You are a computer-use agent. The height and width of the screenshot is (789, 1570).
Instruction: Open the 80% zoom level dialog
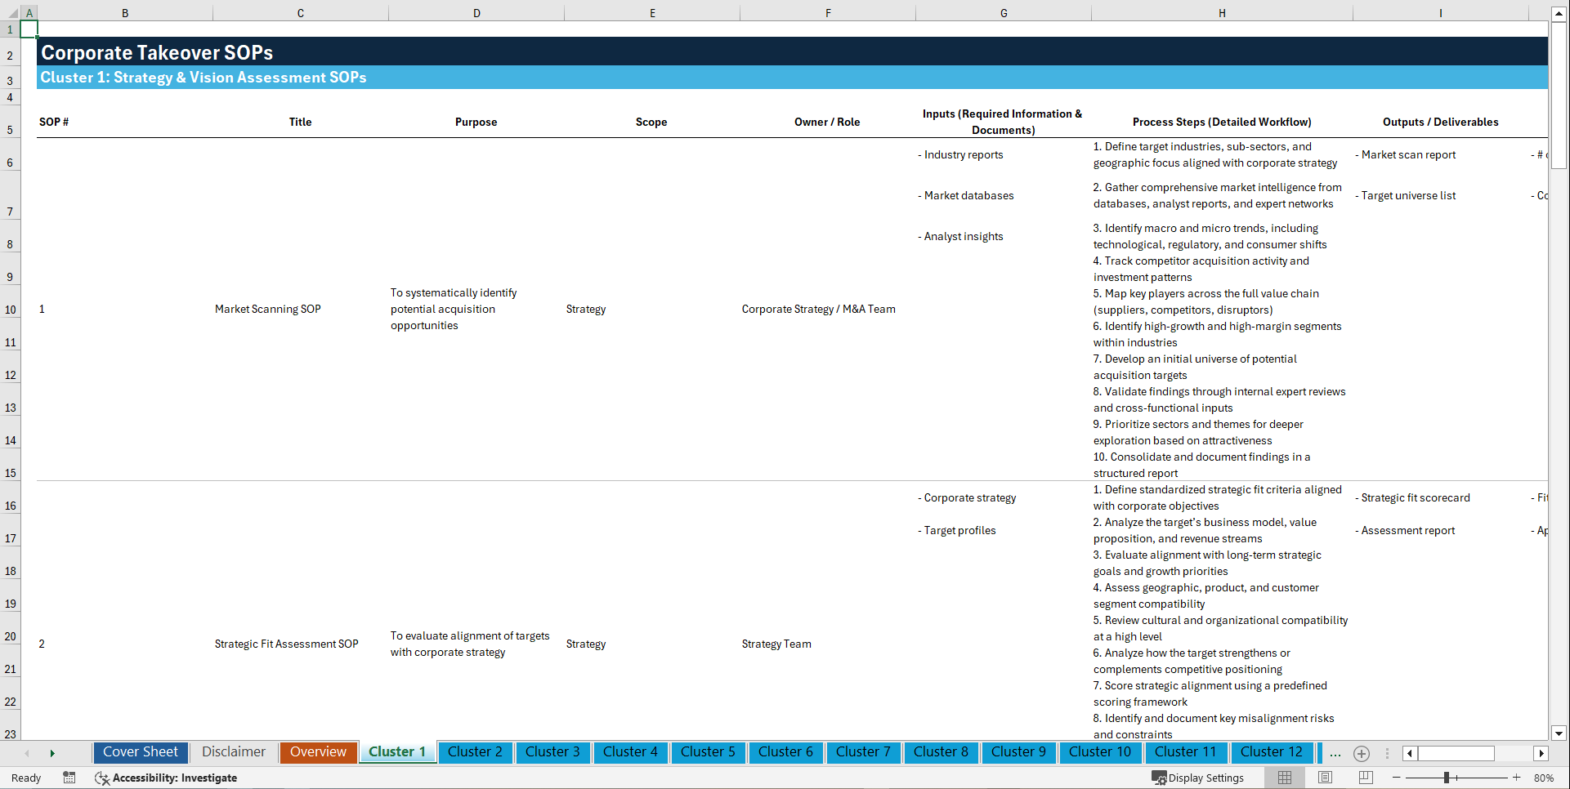click(x=1545, y=778)
